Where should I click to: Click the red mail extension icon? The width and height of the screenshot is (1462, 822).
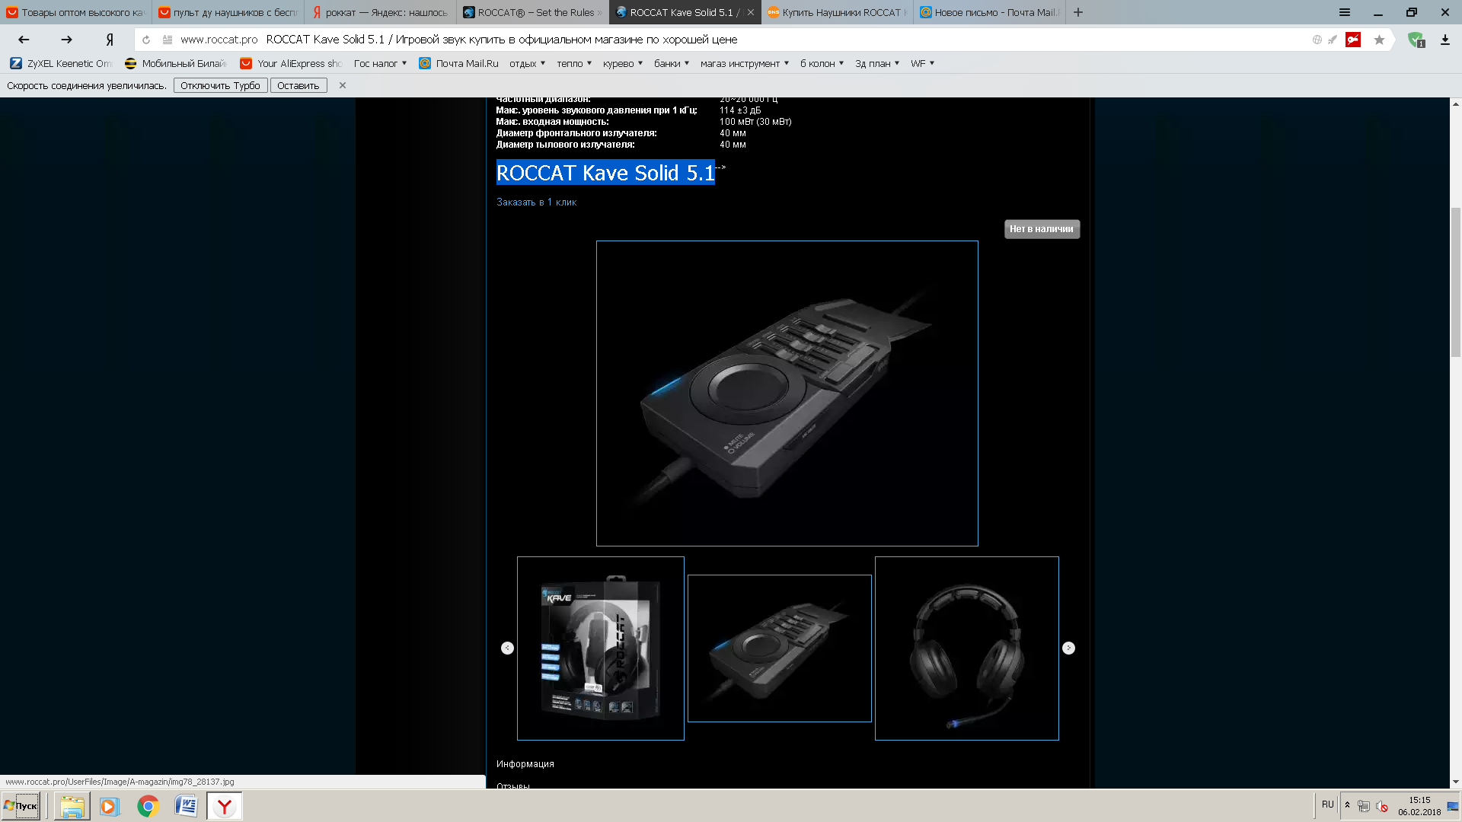tap(1353, 40)
